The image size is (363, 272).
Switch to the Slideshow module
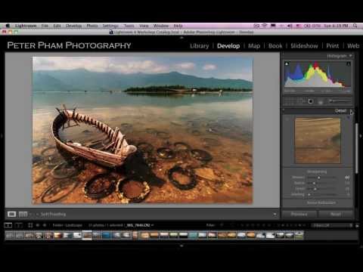pos(304,46)
